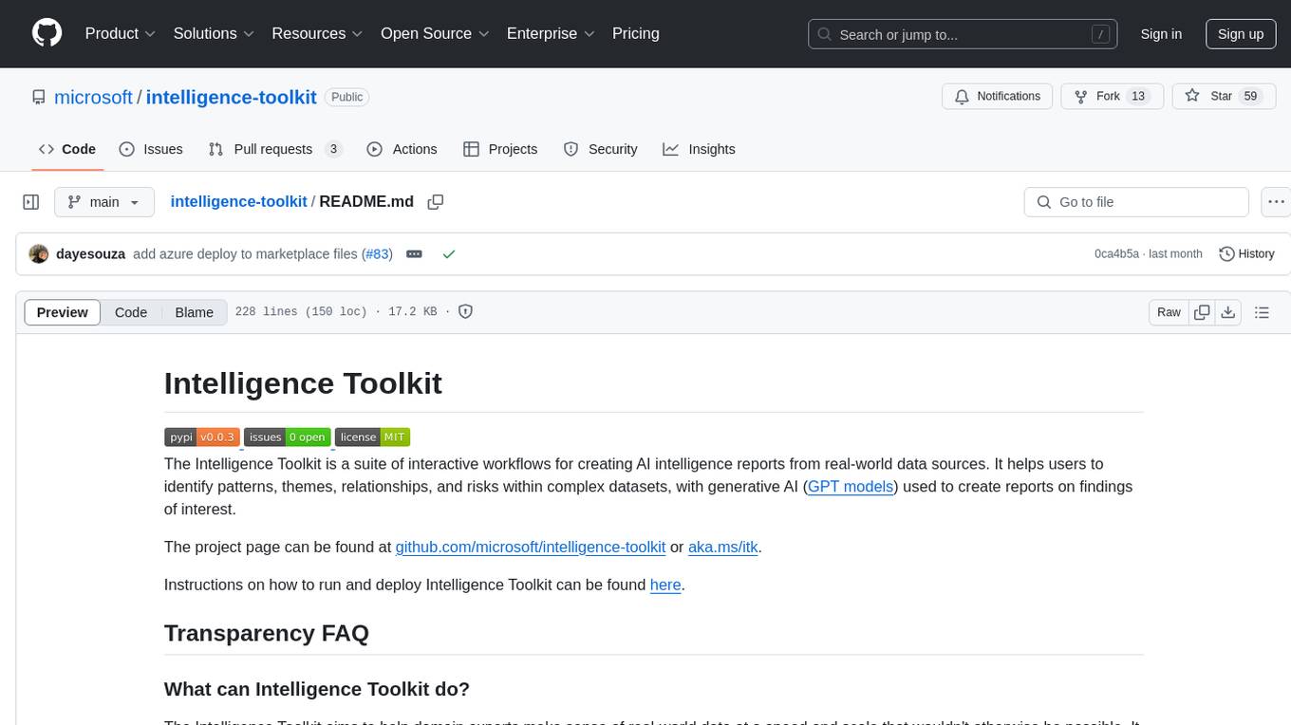The image size is (1291, 725).
Task: Open dayesouza's avatar
Action: click(39, 254)
